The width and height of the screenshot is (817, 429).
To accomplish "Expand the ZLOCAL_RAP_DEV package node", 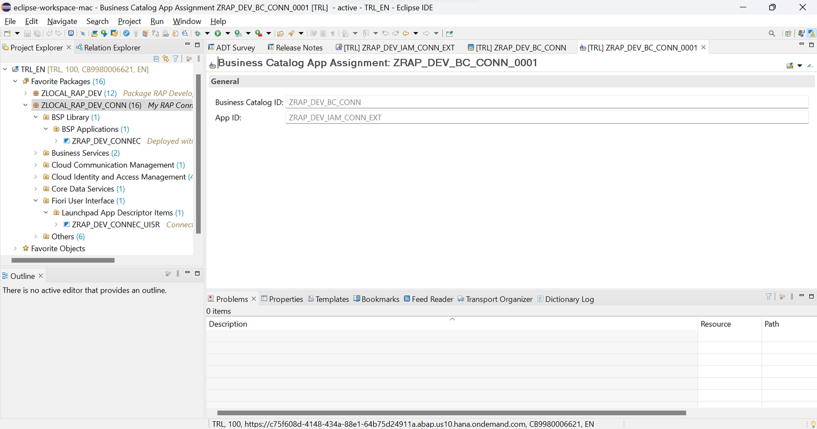I will (x=26, y=93).
